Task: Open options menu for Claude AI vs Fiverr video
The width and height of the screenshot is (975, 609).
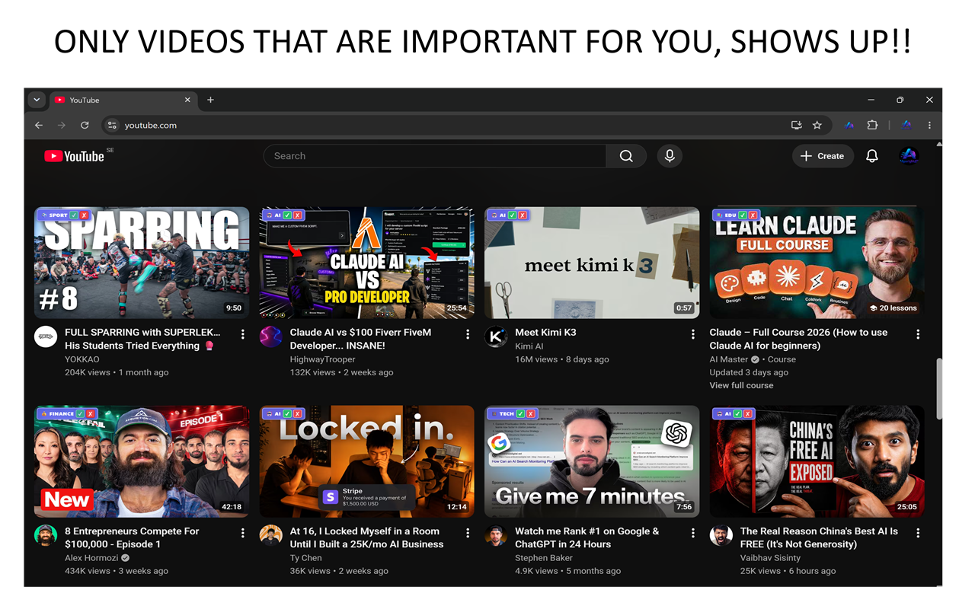Action: tap(468, 334)
